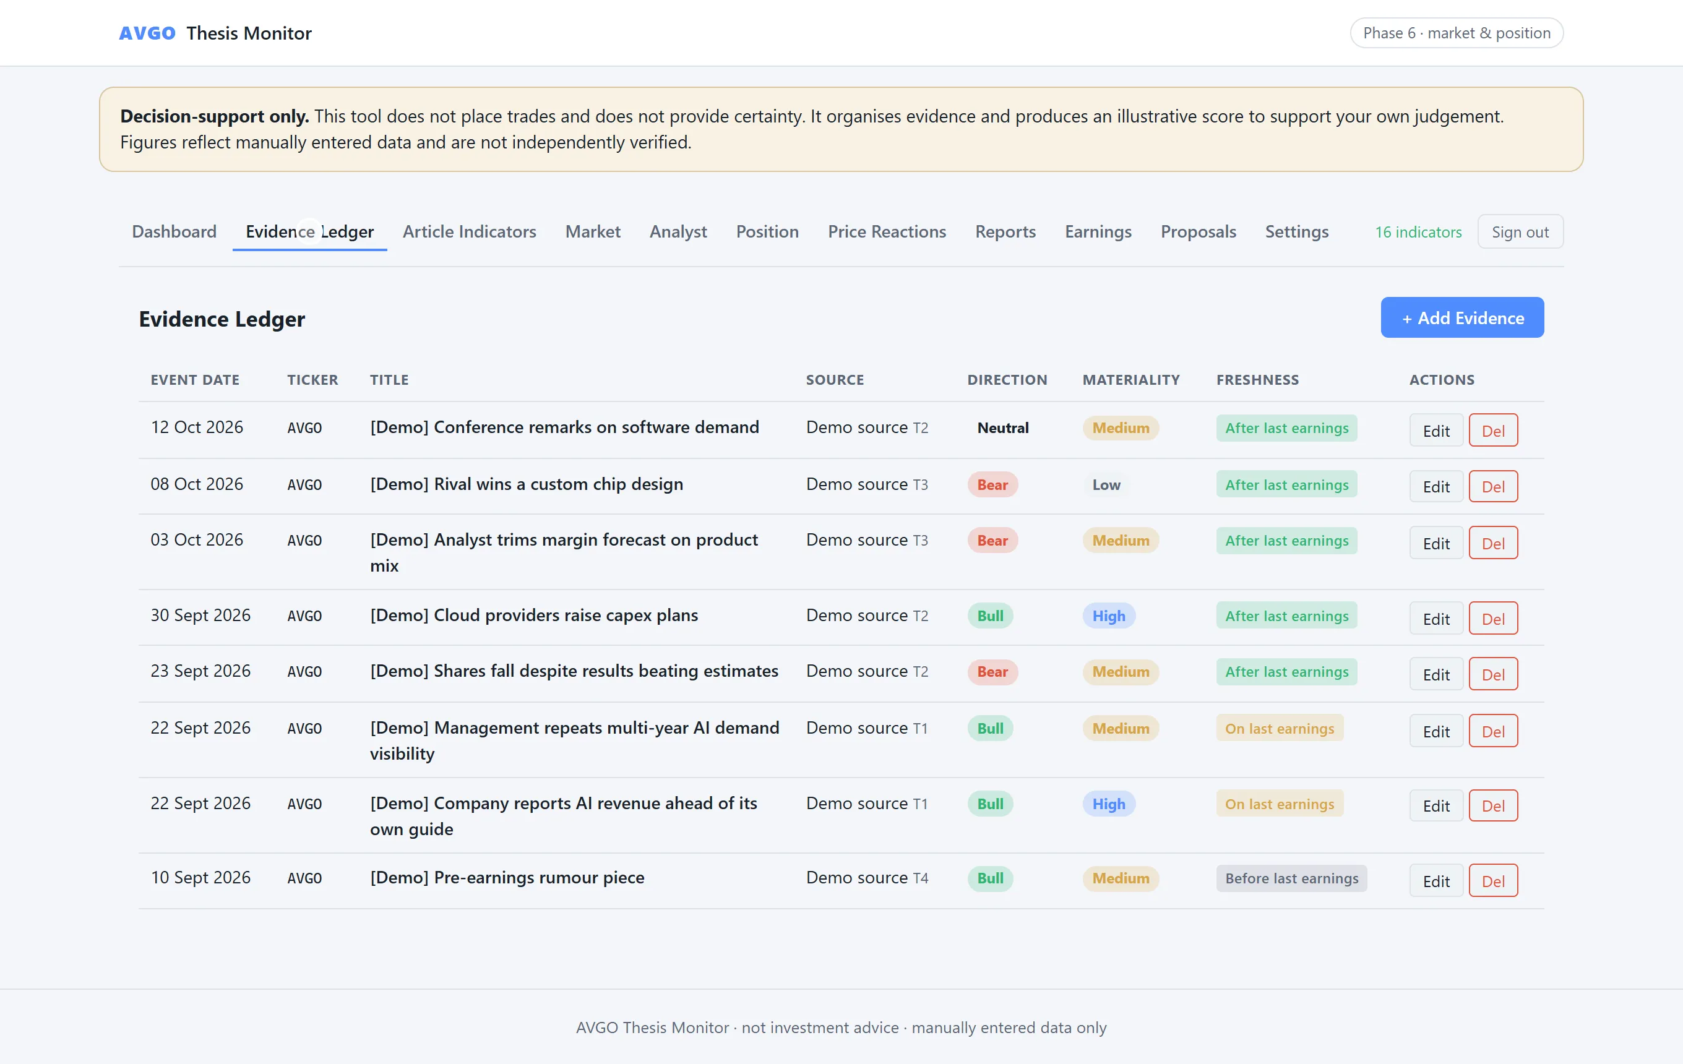Open the Settings tab
Image resolution: width=1683 pixels, height=1064 pixels.
coord(1296,231)
